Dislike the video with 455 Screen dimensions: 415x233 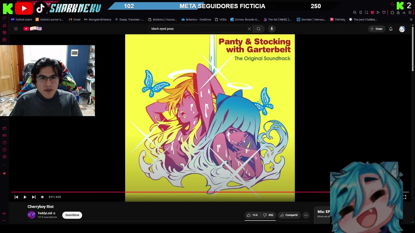(268, 215)
